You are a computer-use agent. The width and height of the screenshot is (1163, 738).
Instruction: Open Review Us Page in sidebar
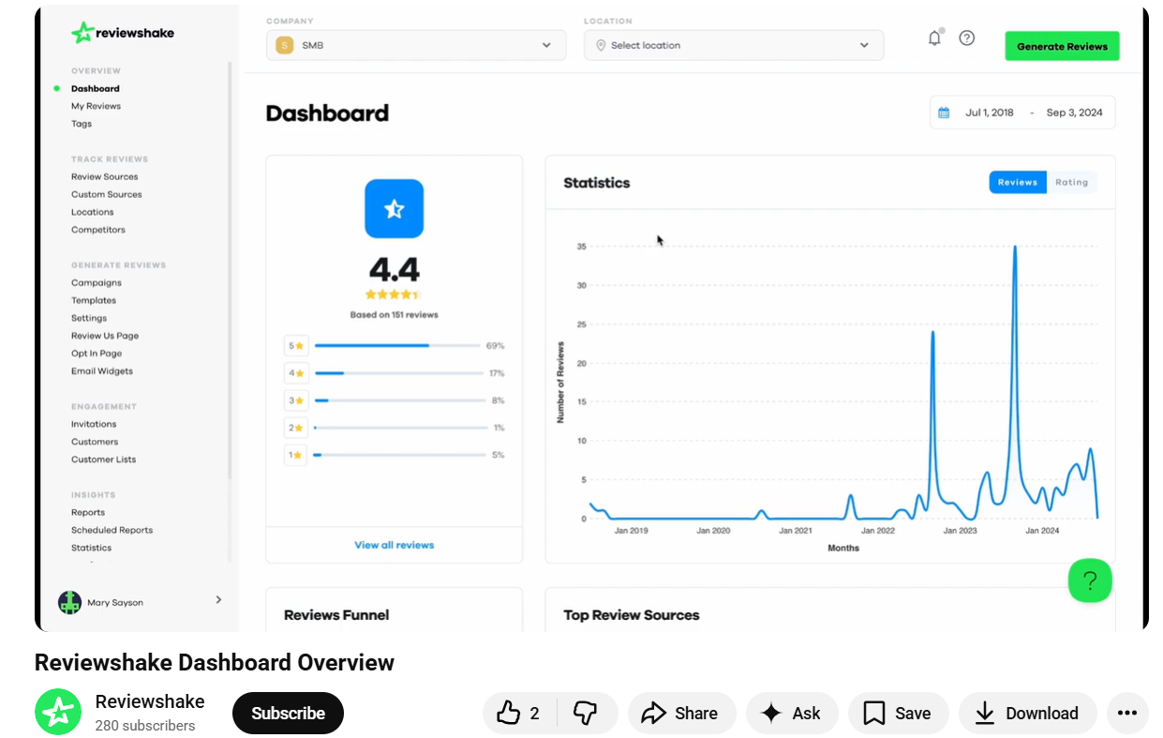[105, 336]
